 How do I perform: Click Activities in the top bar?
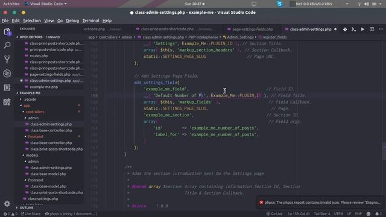(11, 4)
